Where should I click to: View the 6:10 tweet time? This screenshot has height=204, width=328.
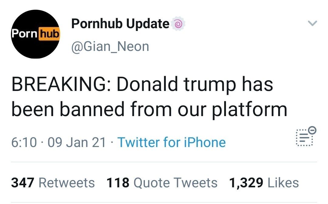tap(24, 142)
